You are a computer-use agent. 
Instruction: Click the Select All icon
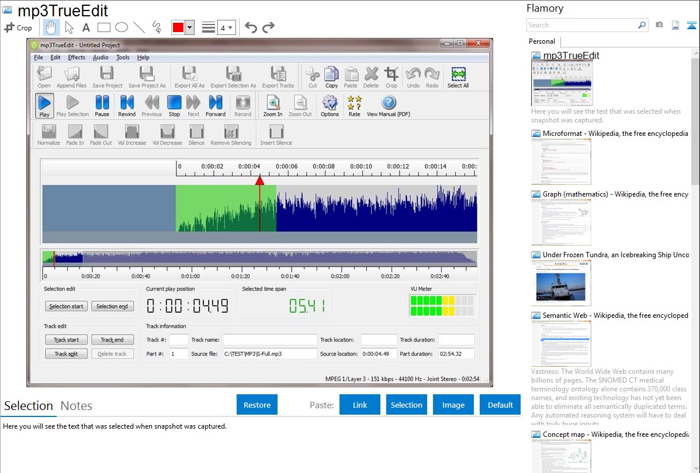click(x=458, y=77)
